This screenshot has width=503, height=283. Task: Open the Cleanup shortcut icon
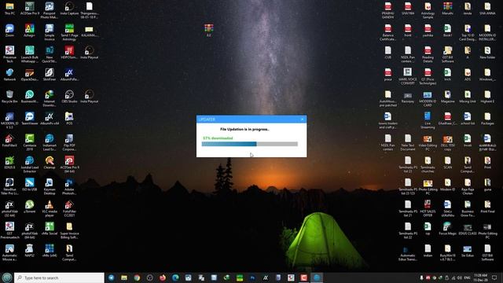pyautogui.click(x=50, y=163)
